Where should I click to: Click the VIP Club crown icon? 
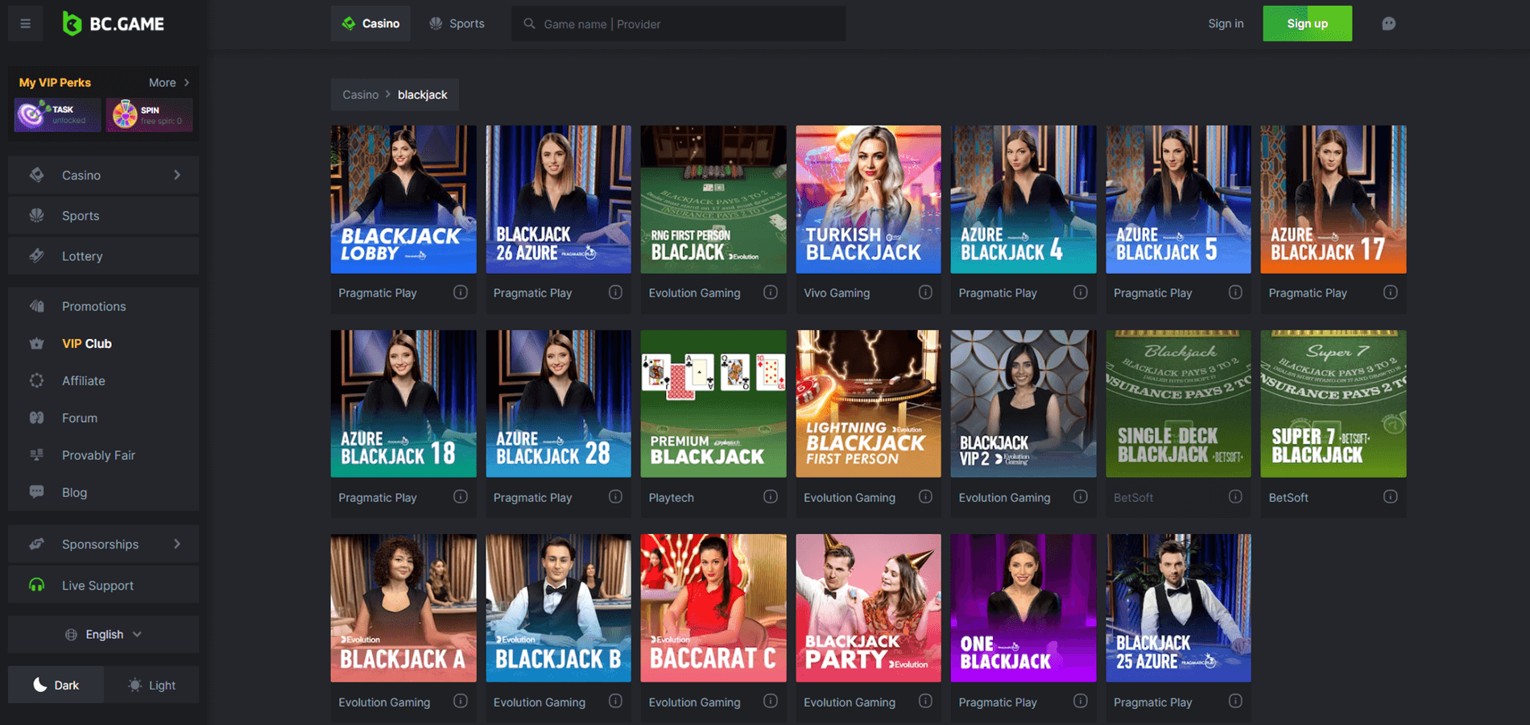[37, 343]
